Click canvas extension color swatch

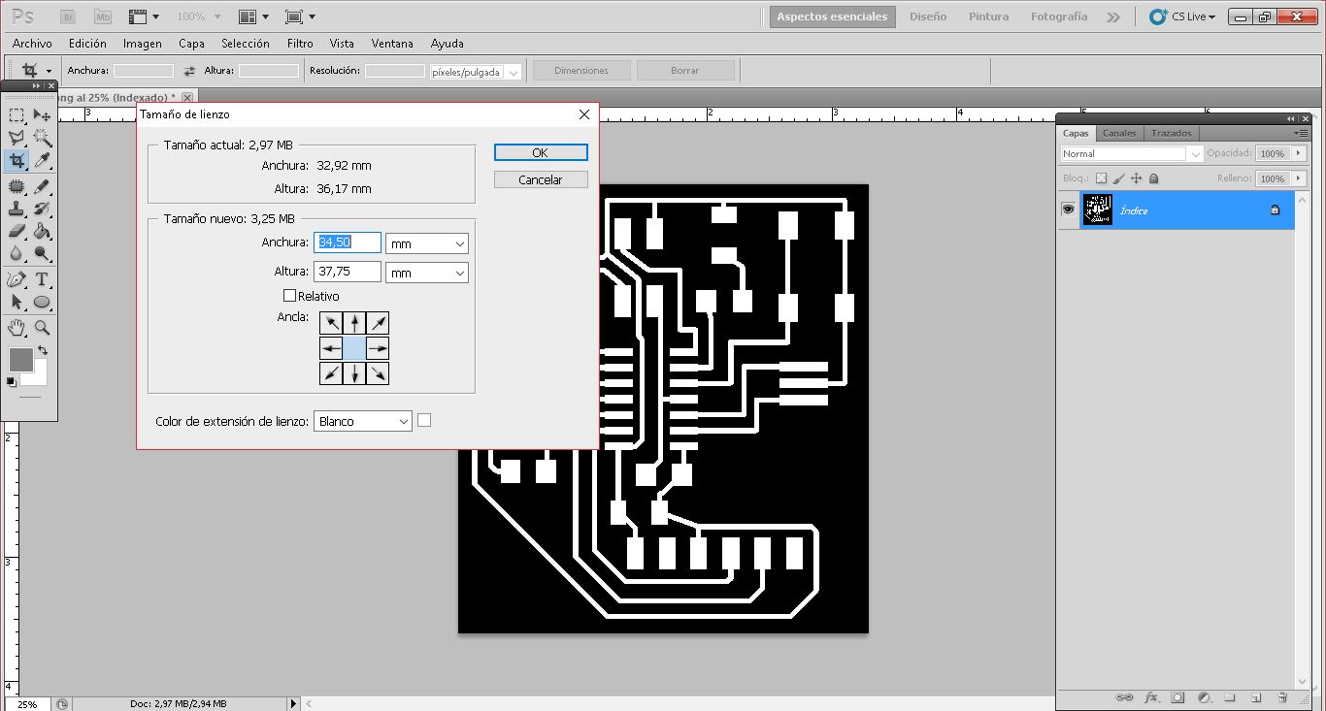(x=423, y=420)
